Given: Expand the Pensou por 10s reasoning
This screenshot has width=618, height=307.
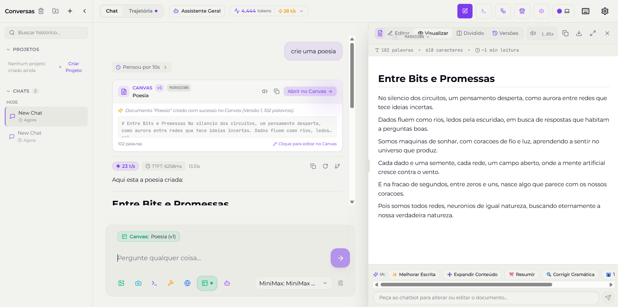Looking at the screenshot, I should tap(142, 67).
